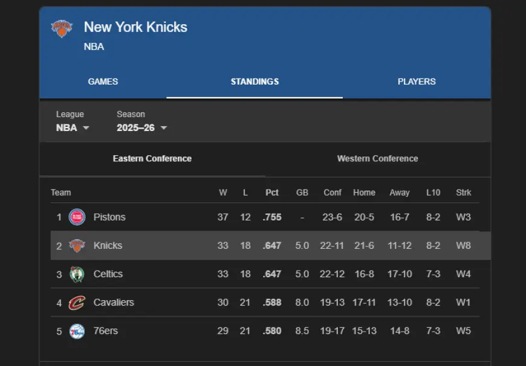Image resolution: width=526 pixels, height=366 pixels.
Task: Click the 76ers team name
Action: click(x=105, y=330)
